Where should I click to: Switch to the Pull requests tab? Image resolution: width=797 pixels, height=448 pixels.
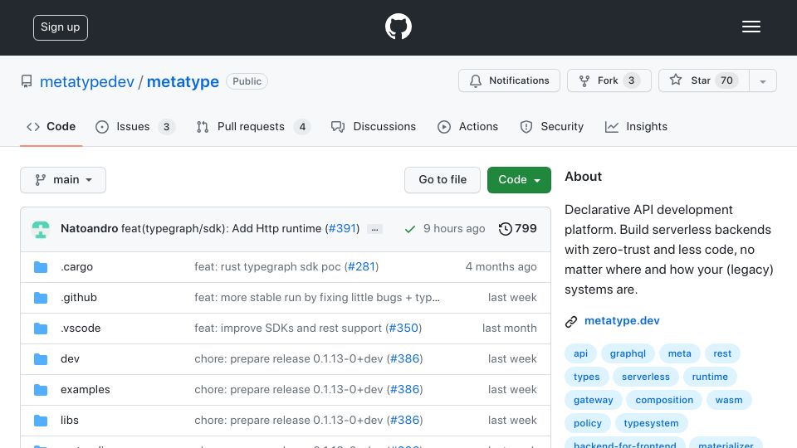[x=253, y=126]
